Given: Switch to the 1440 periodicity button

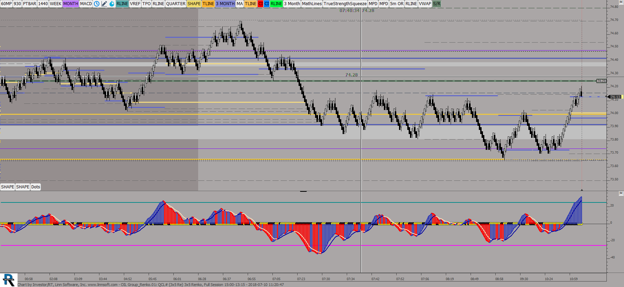Looking at the screenshot, I should coord(43,4).
